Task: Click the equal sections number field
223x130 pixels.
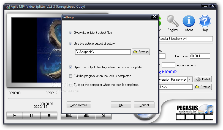Action: click(x=168, y=65)
